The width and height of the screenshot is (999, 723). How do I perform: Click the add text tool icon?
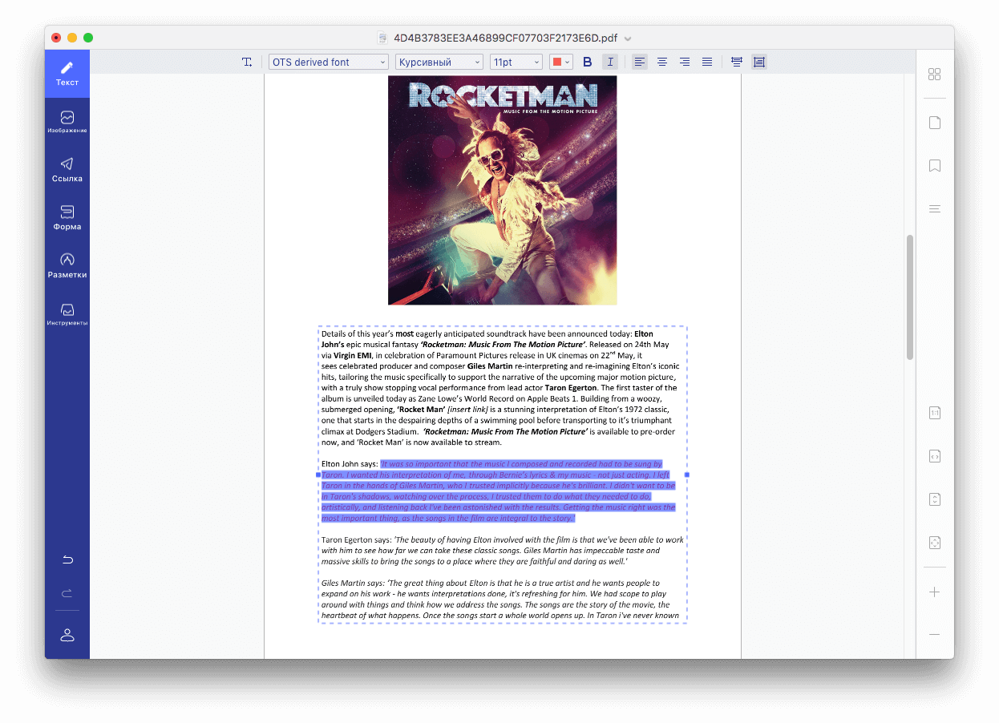tap(247, 62)
